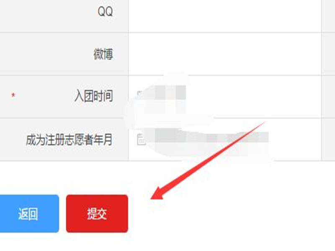Select the 微博 label text
Image resolution: width=335 pixels, height=251 pixels.
103,54
